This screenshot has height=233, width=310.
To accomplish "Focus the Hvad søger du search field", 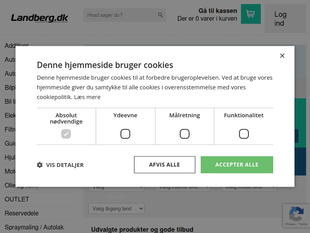I will (120, 15).
